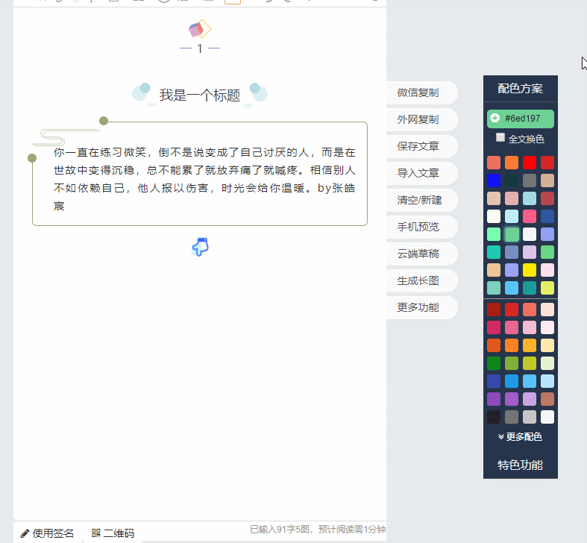Click the pencil icon for 使用签名

25,533
